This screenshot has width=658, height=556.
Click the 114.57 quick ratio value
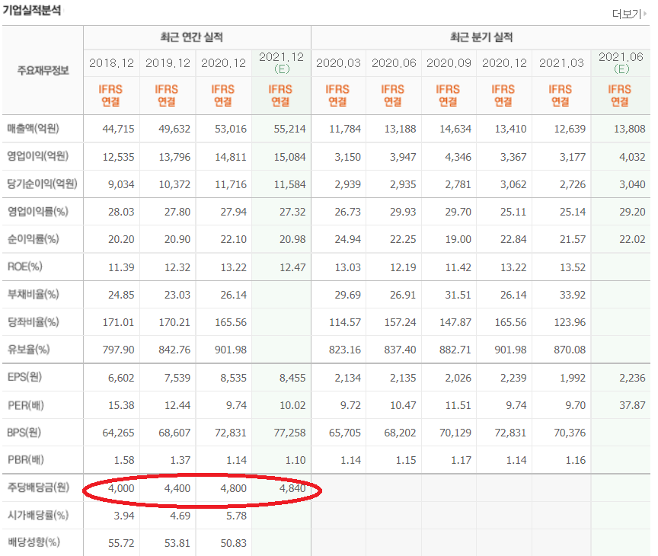(x=345, y=322)
